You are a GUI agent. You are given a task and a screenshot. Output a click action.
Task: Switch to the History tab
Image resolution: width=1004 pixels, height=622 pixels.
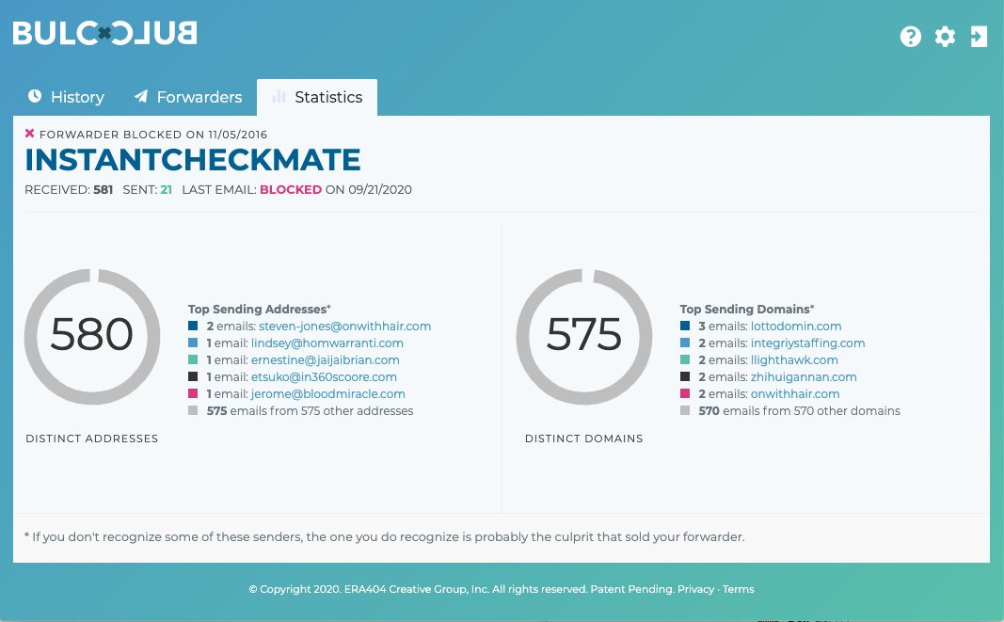pyautogui.click(x=66, y=97)
